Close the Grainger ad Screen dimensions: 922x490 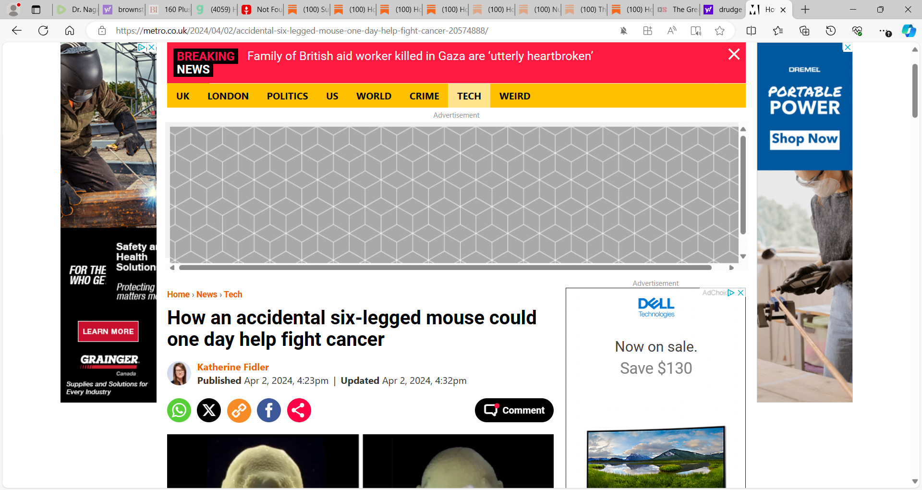click(x=151, y=47)
